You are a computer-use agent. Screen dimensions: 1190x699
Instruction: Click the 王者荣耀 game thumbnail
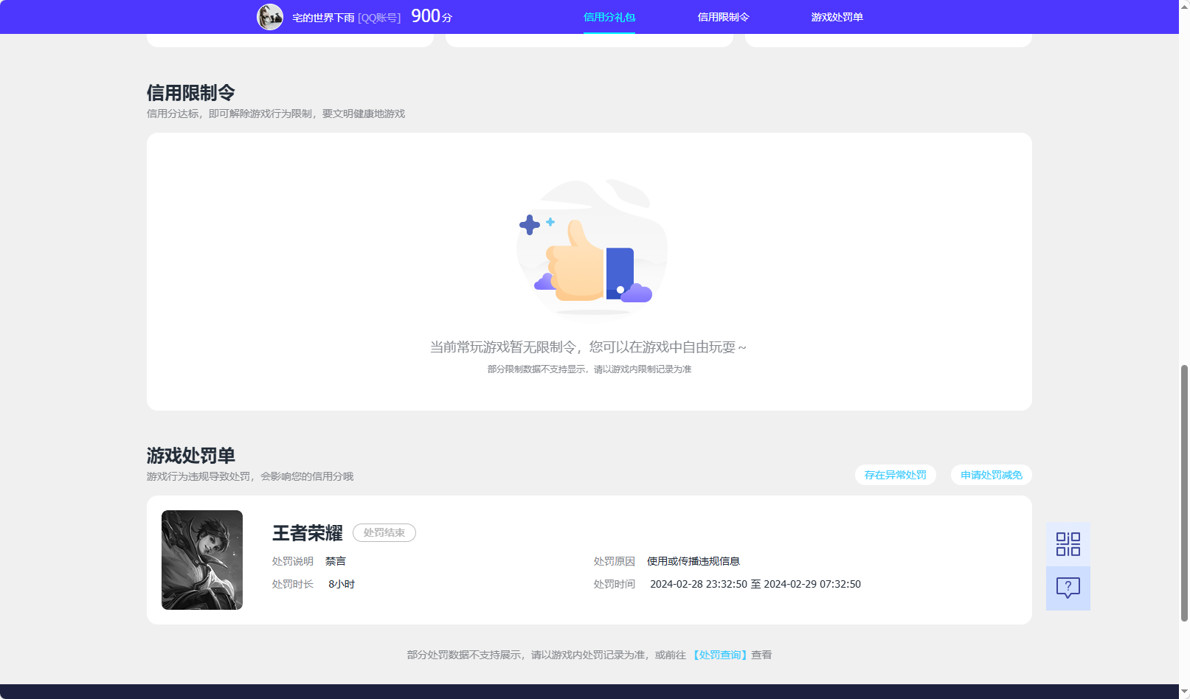point(202,559)
